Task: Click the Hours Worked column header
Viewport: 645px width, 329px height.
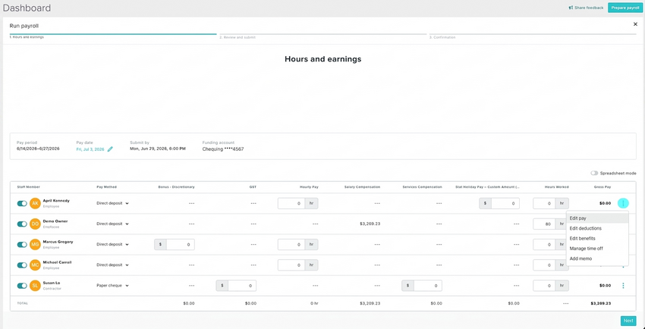Action: pos(557,187)
